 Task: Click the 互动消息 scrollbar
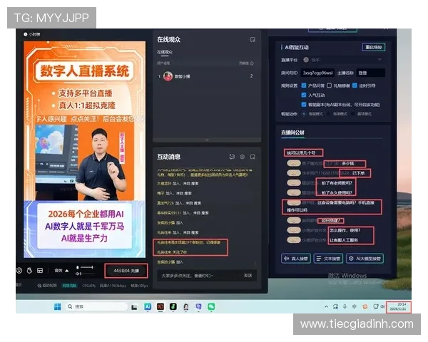(x=255, y=263)
